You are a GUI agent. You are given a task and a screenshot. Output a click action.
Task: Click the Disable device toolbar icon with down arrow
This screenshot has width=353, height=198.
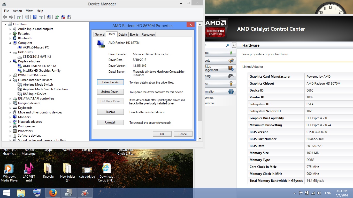point(69,17)
